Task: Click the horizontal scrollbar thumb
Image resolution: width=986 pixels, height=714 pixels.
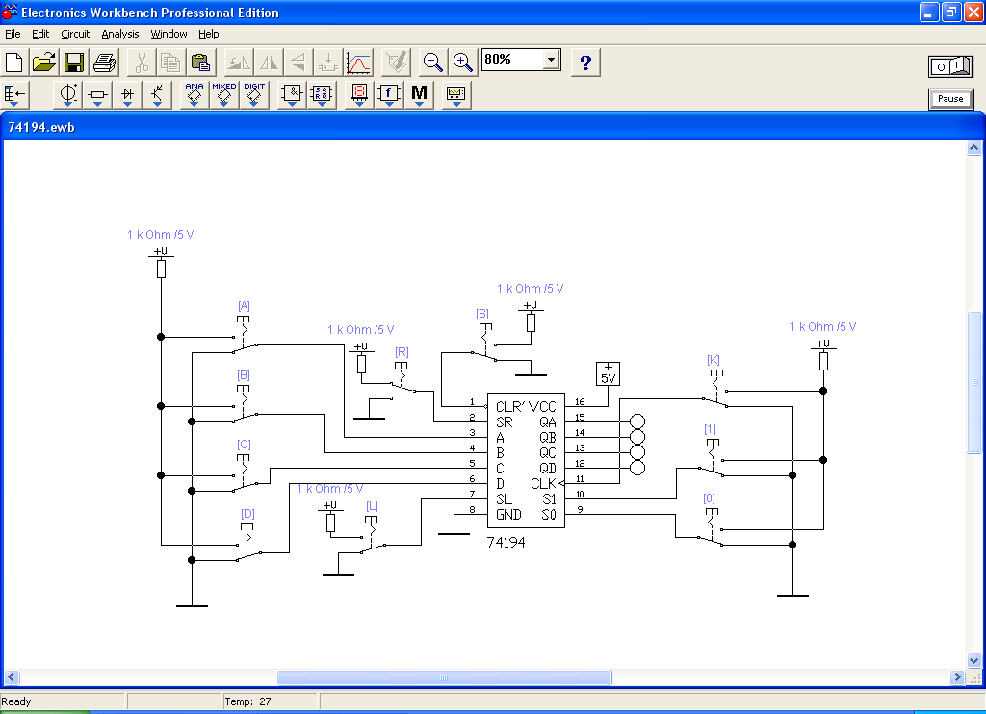Action: point(444,677)
